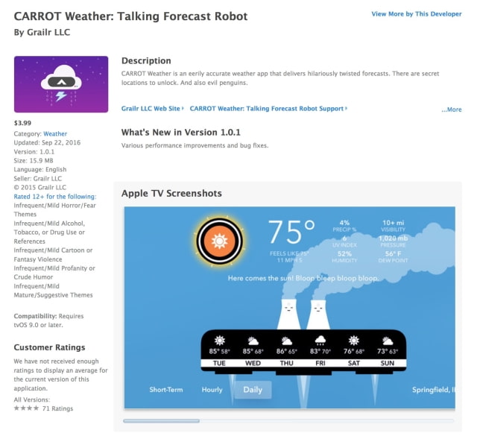This screenshot has width=477, height=436.
Task: Click Saturday's sunny forecast icon
Action: pyautogui.click(x=354, y=341)
